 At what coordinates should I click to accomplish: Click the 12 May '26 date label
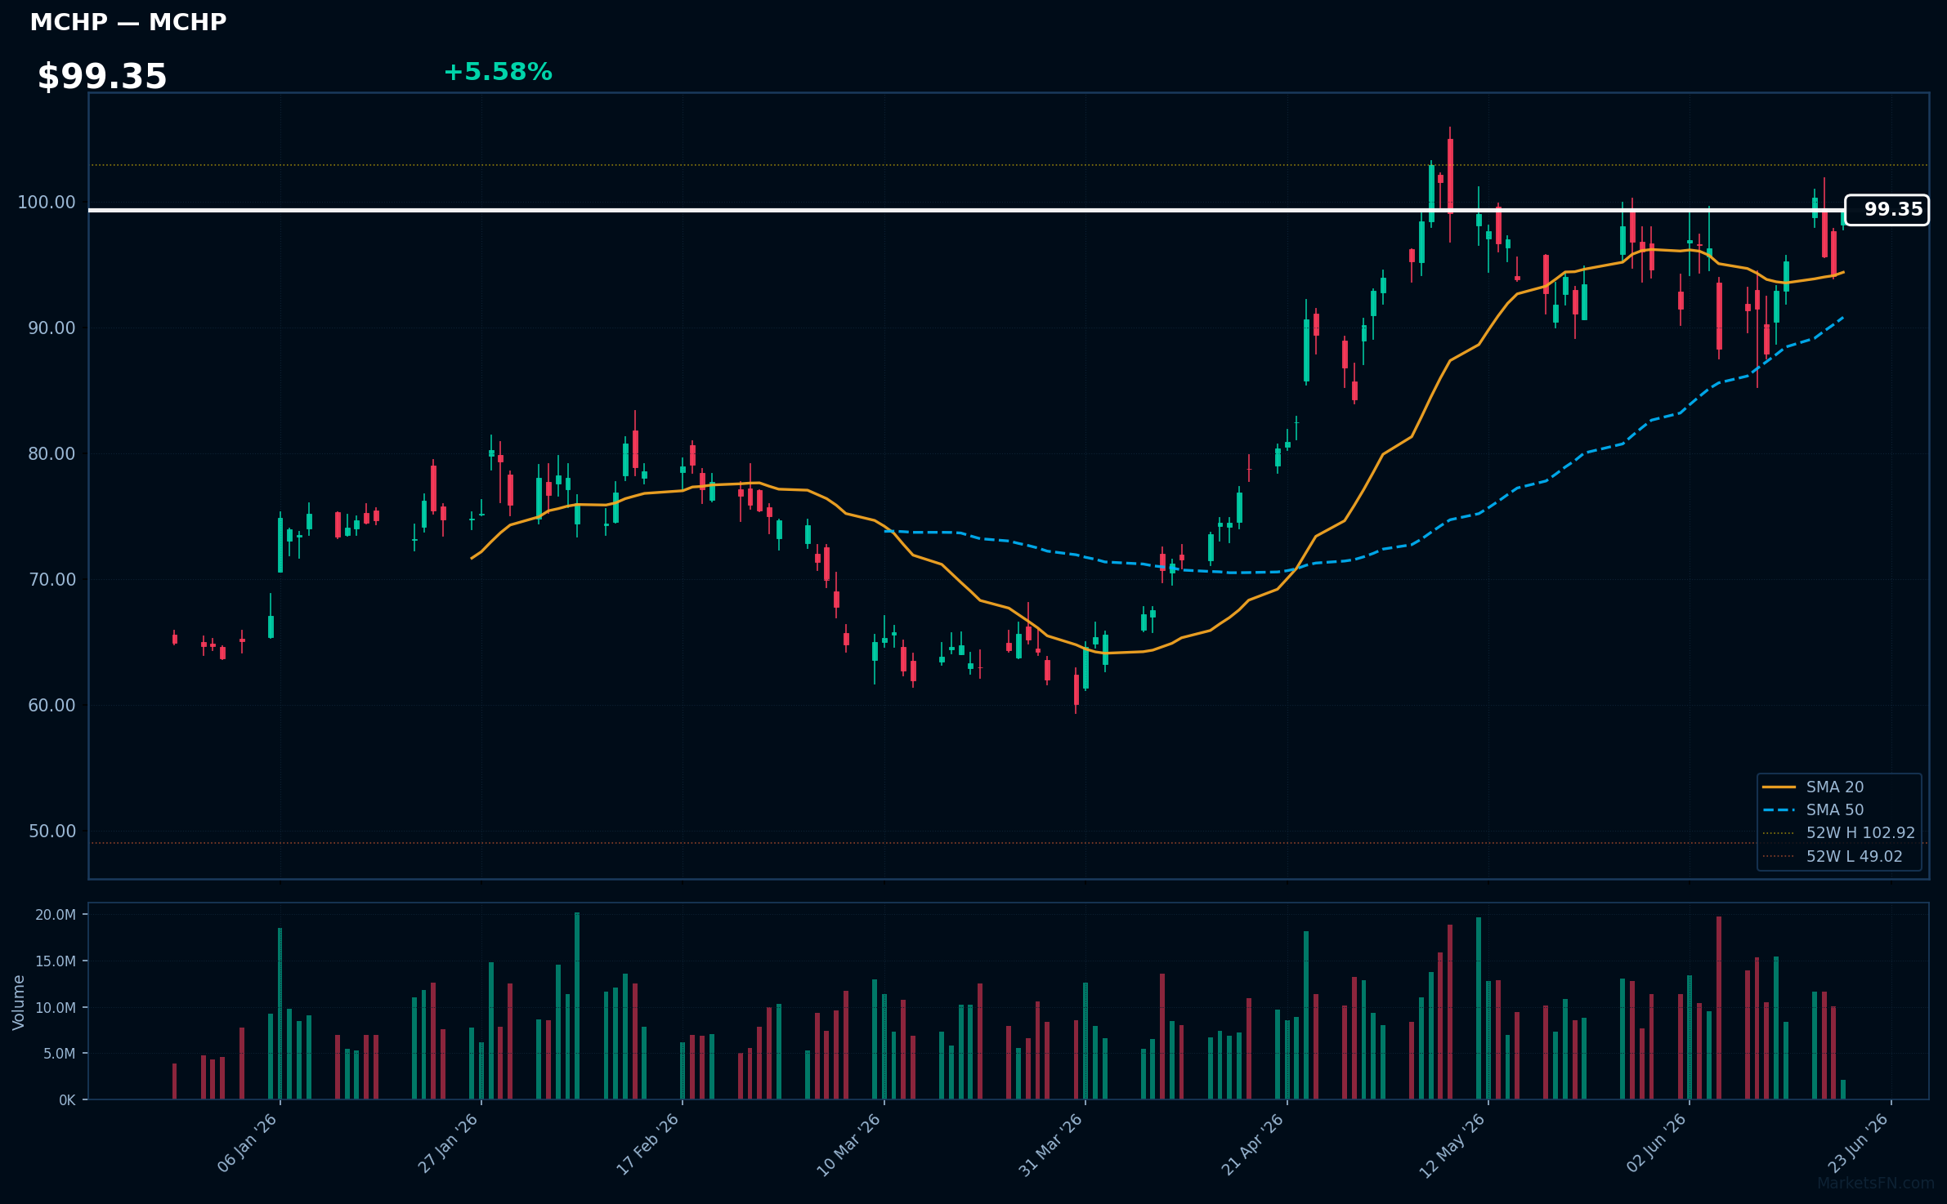tap(1452, 1146)
